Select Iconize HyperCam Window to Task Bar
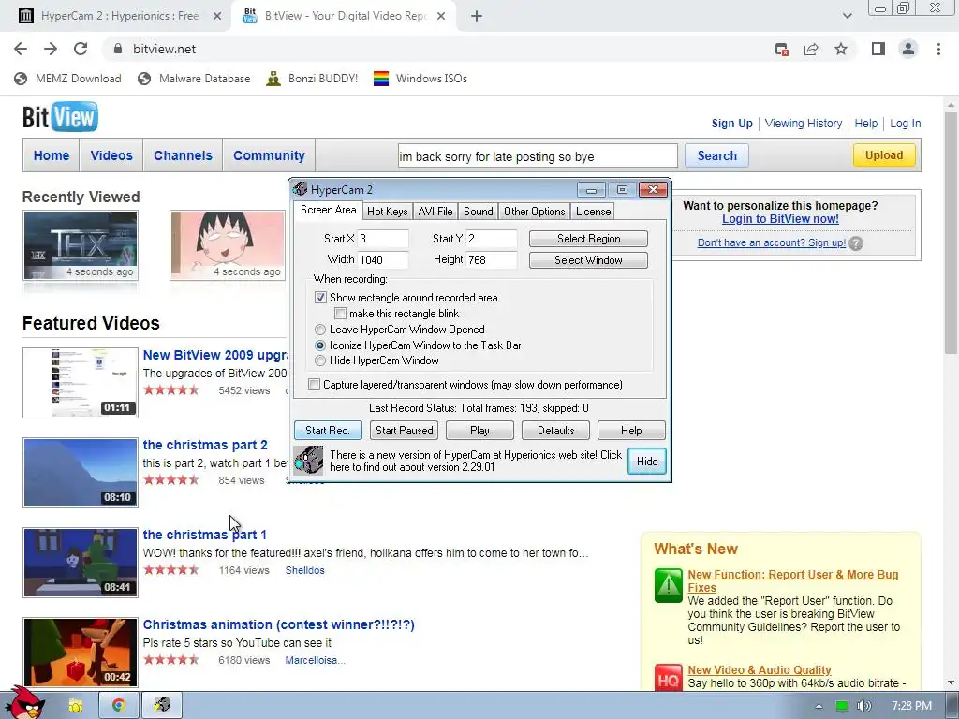 pos(320,345)
